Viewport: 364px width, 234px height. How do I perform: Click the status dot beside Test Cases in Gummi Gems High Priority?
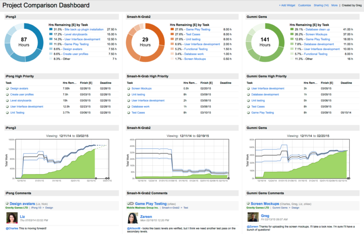(248, 106)
